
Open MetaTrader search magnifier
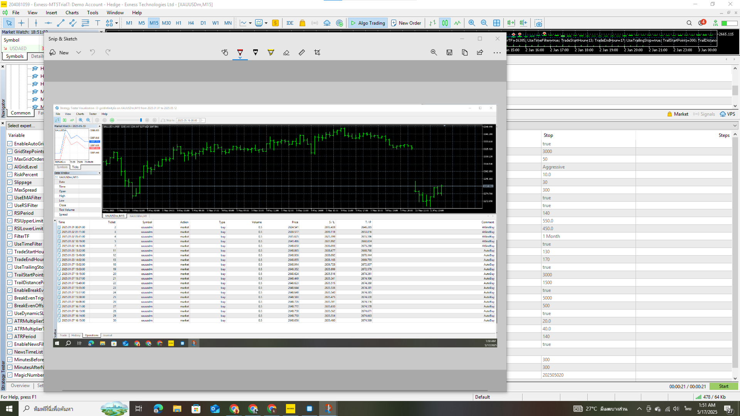(689, 23)
